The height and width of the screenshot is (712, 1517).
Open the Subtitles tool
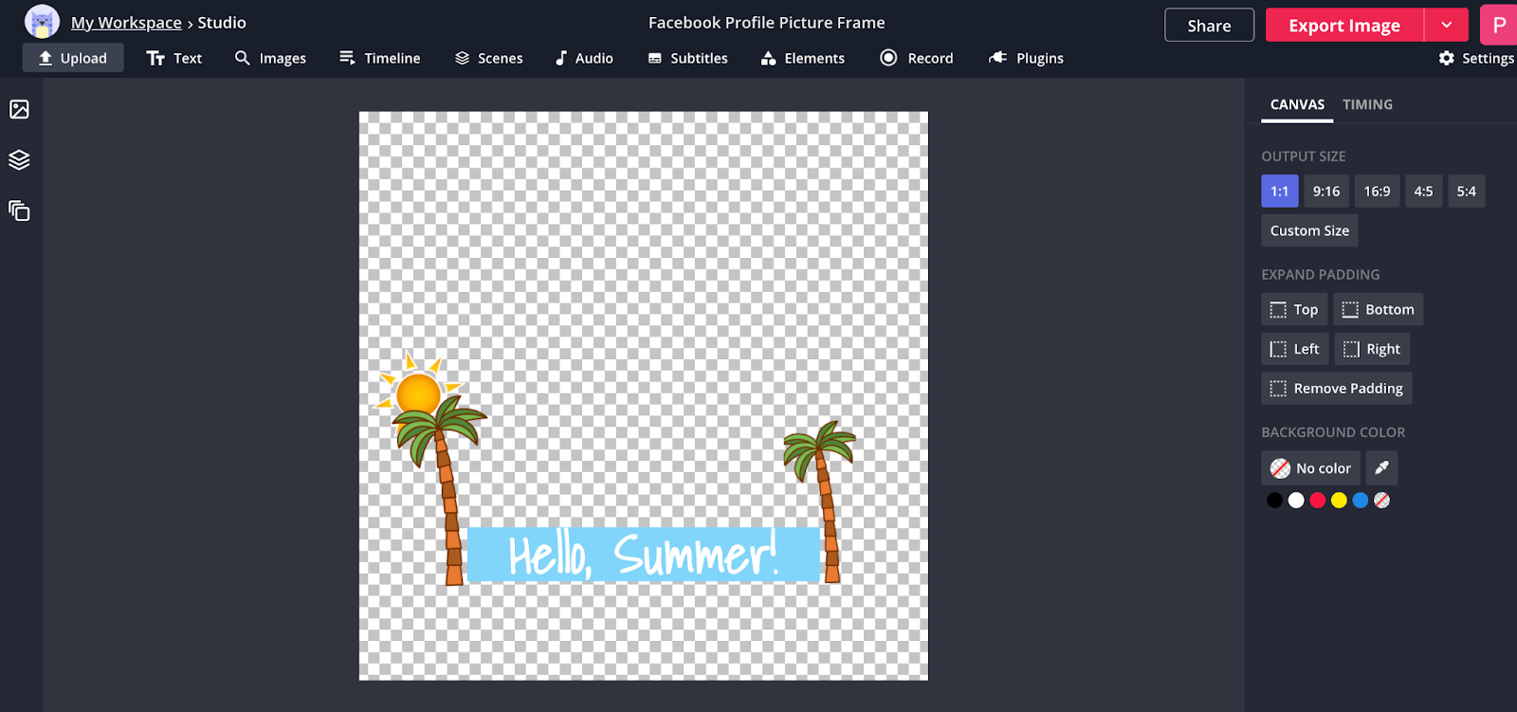click(x=688, y=58)
